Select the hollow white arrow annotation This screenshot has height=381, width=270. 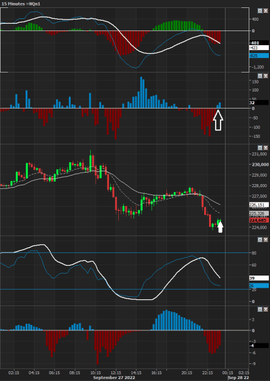pos(218,120)
